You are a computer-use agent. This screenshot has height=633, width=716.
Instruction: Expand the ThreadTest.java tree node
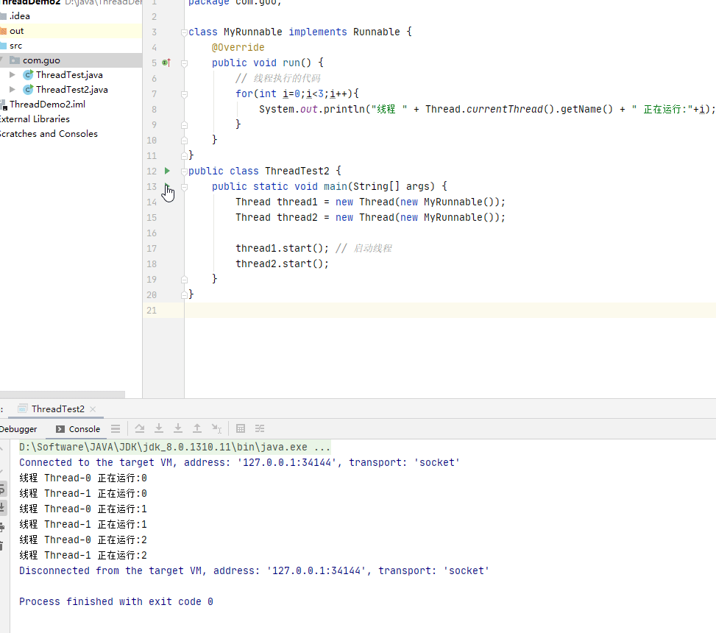[x=13, y=75]
